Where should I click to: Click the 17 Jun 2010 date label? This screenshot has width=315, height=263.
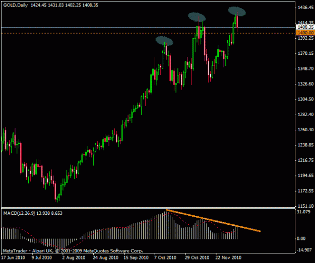click(13, 257)
